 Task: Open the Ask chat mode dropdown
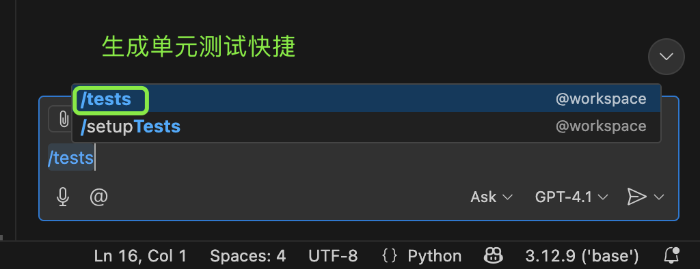(492, 197)
